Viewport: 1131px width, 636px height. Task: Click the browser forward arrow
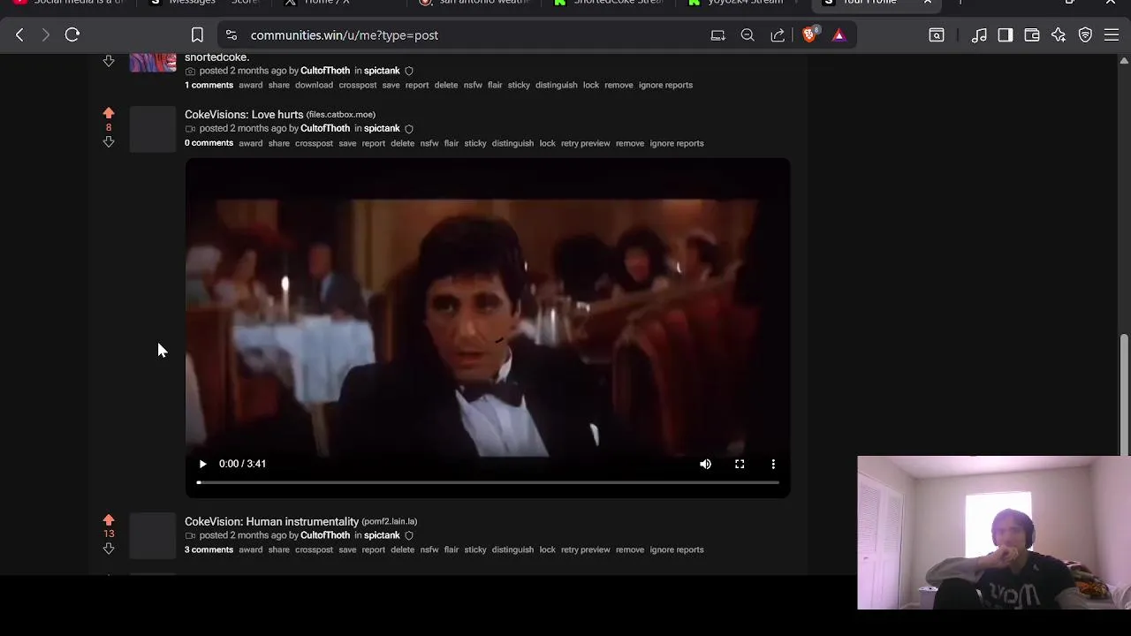coord(46,35)
